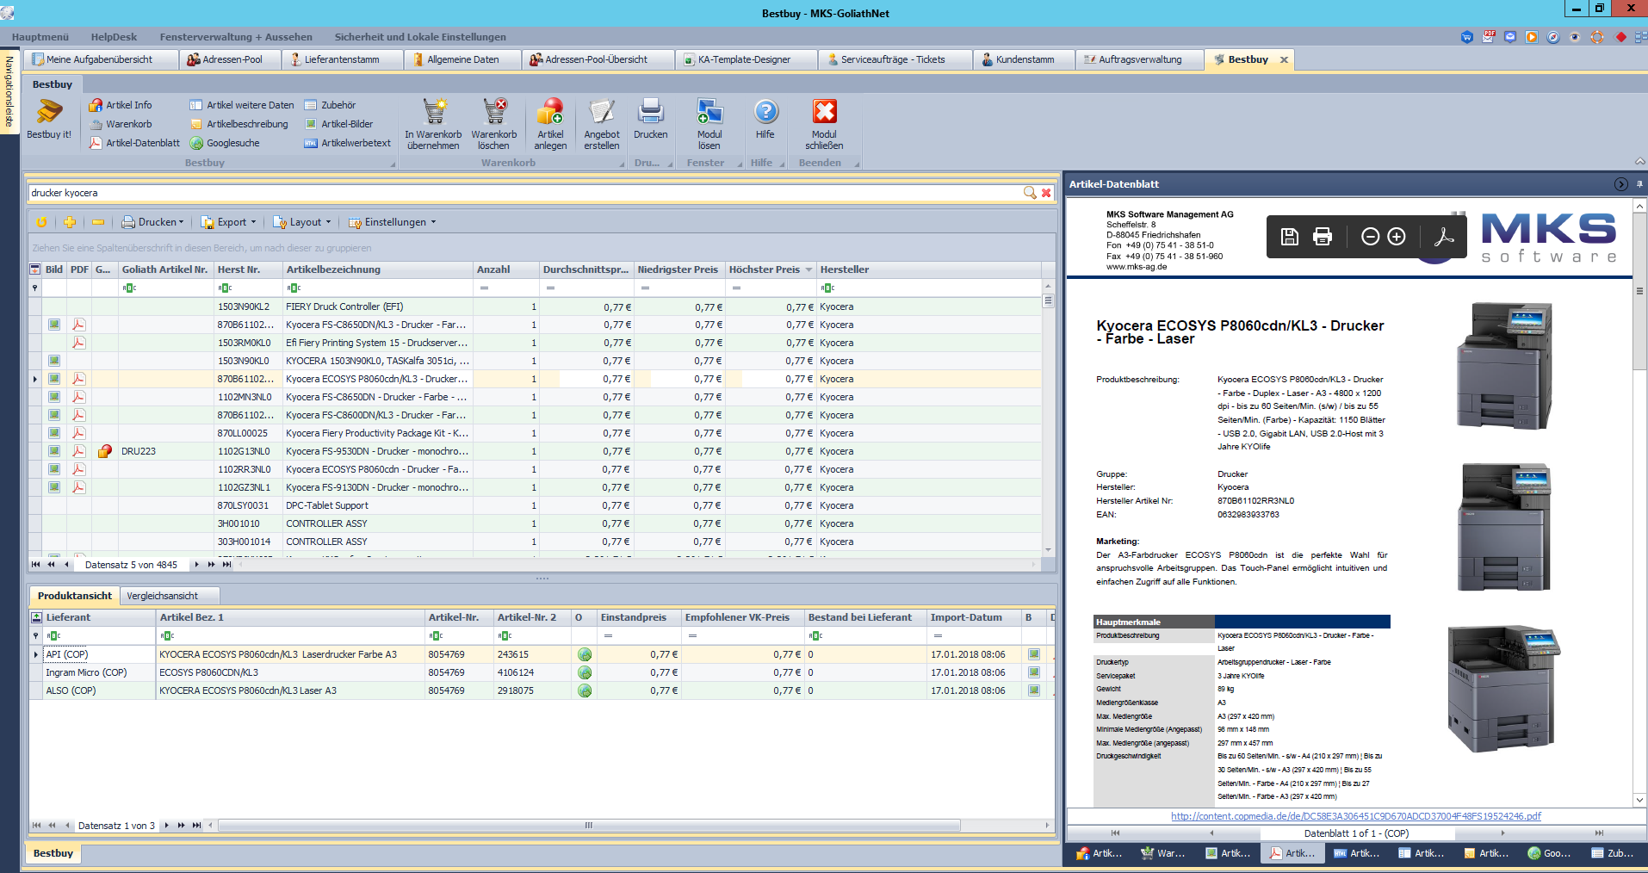Open the Drucken dropdown in grid toolbar
This screenshot has width=1648, height=873.
click(x=152, y=222)
